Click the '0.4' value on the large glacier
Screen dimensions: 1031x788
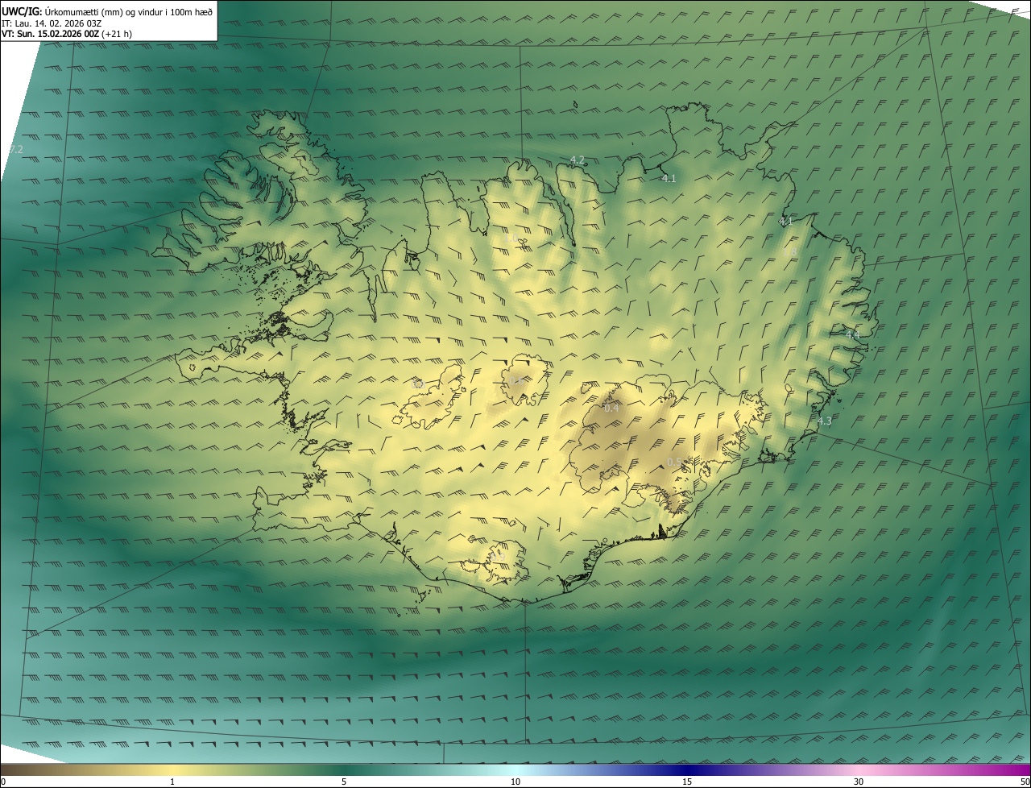click(611, 409)
